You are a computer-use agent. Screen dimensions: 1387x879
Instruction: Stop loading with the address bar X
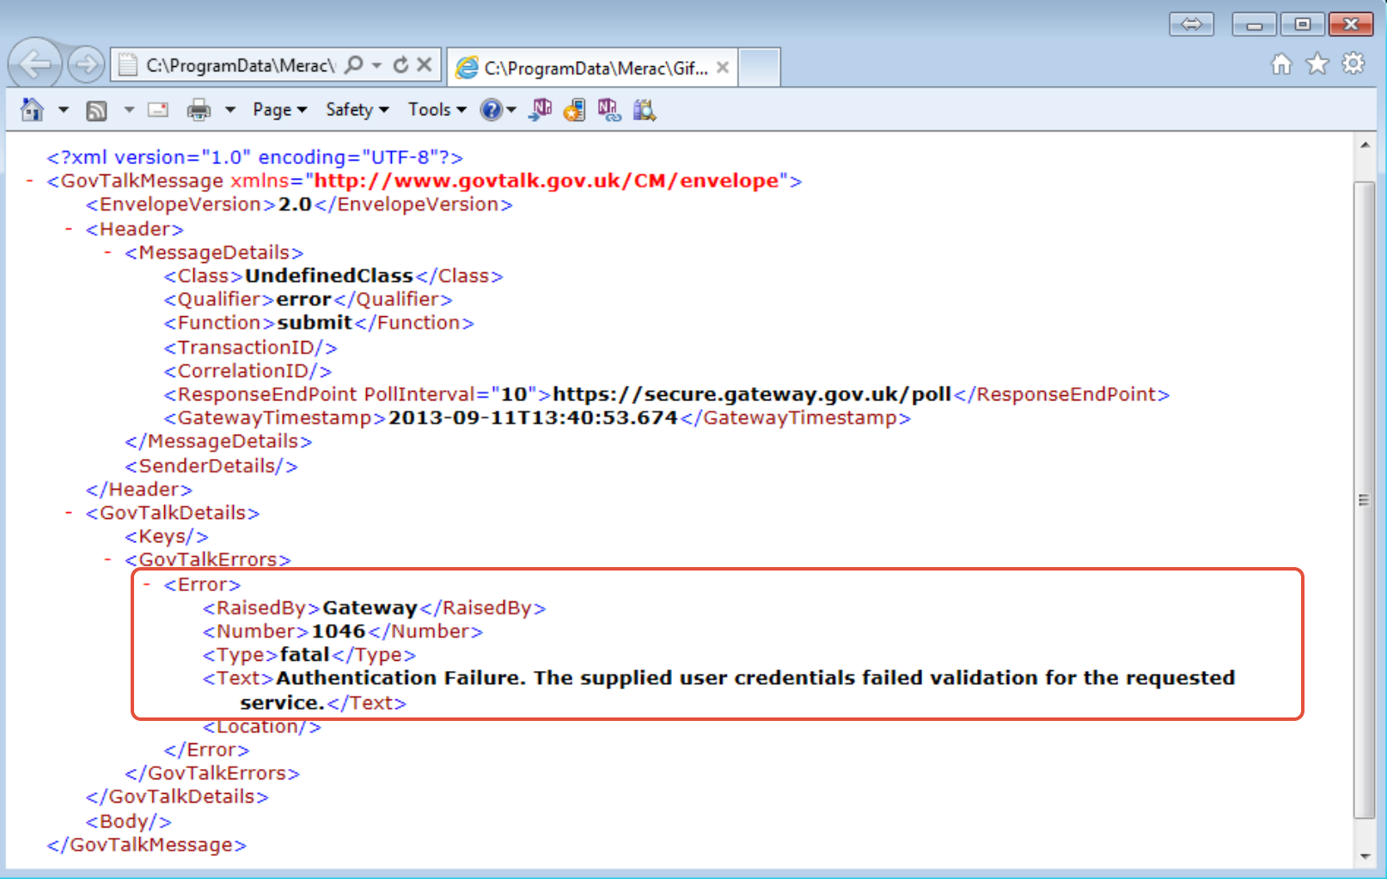[x=424, y=64]
